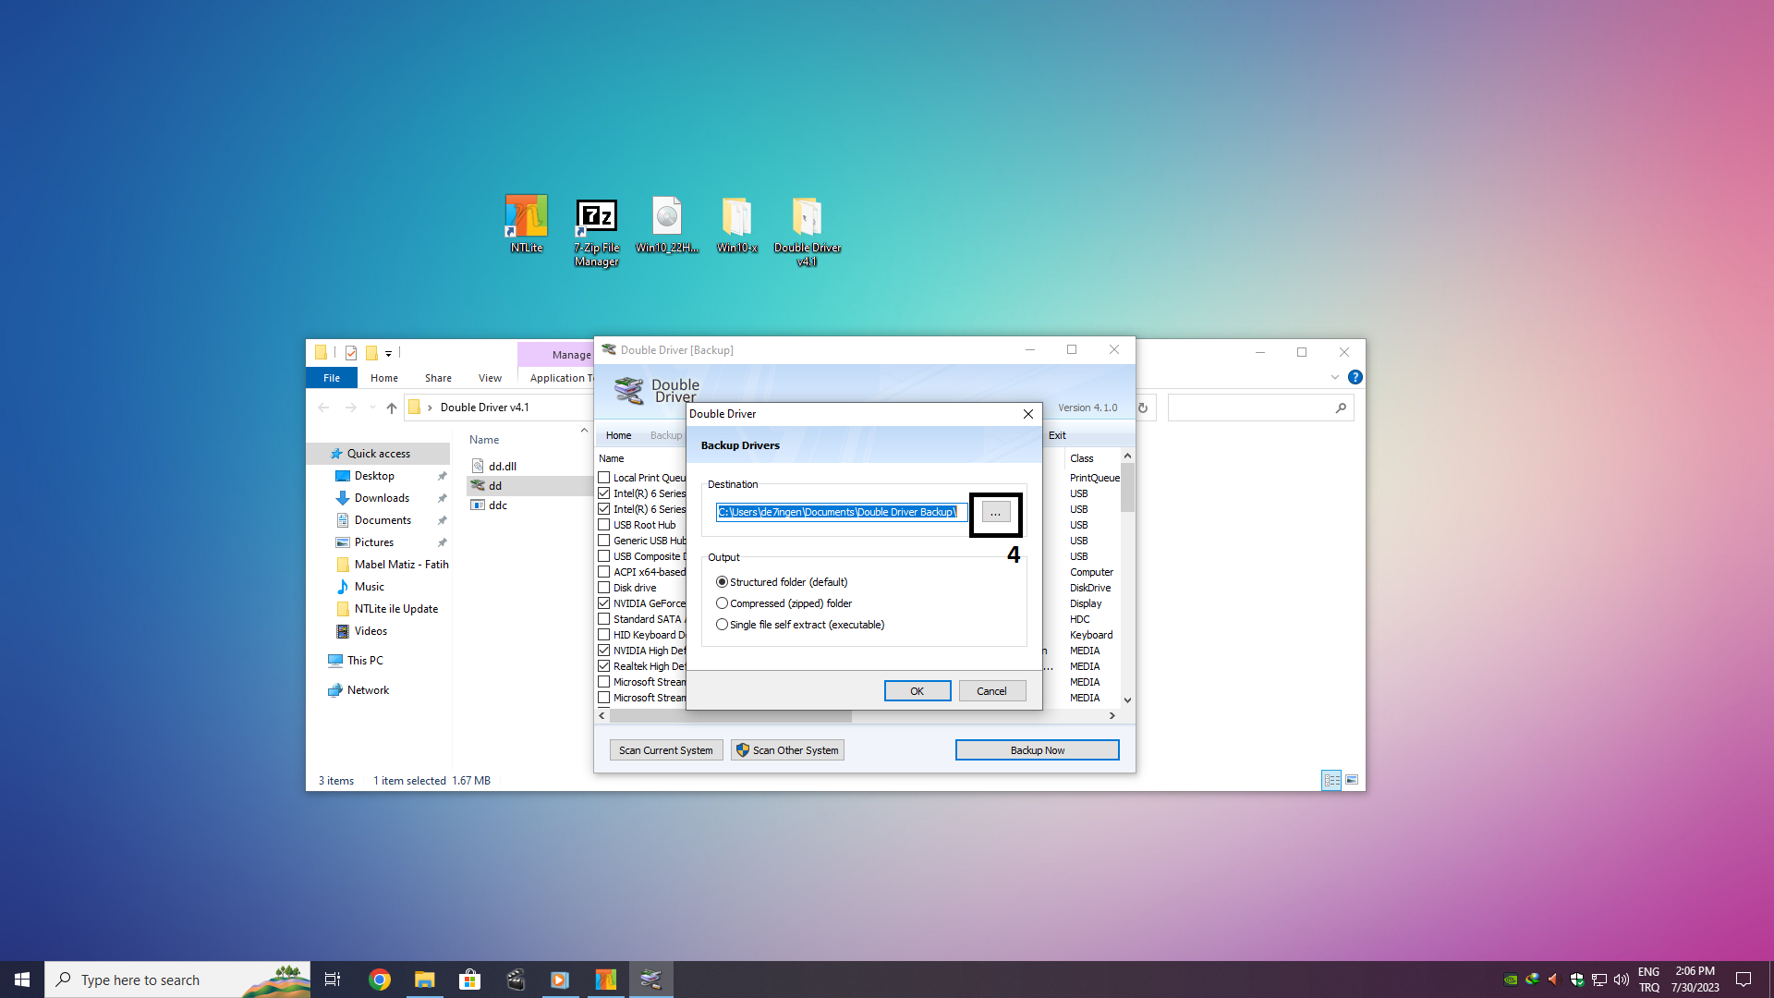1774x998 pixels.
Task: Click Task View taskbar icon
Action: [x=333, y=980]
